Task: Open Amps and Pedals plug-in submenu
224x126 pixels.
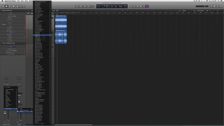Action: [11, 90]
